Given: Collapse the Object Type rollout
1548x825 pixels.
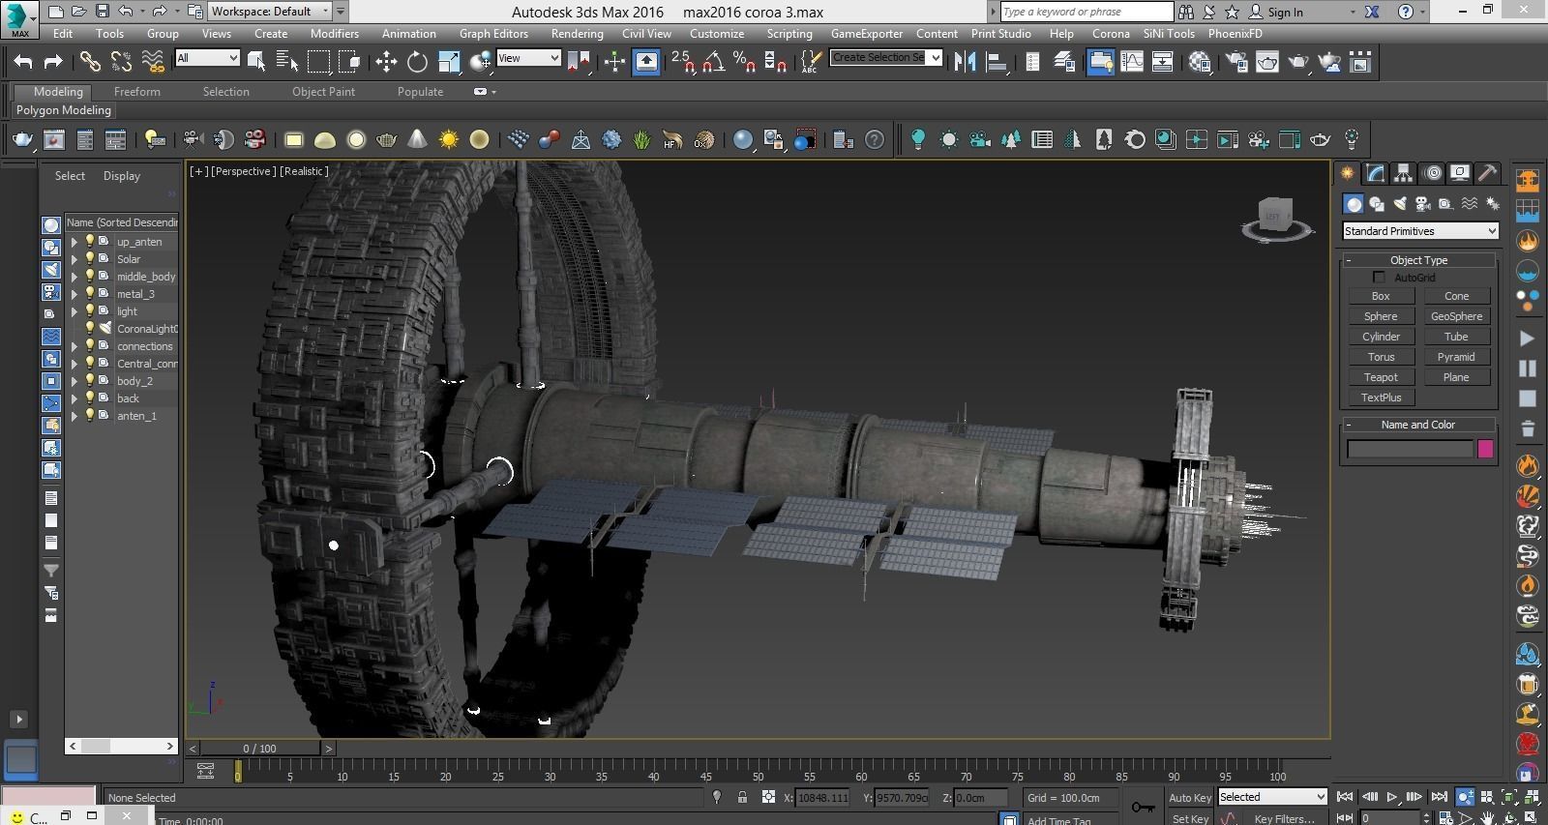Looking at the screenshot, I should click(1418, 260).
